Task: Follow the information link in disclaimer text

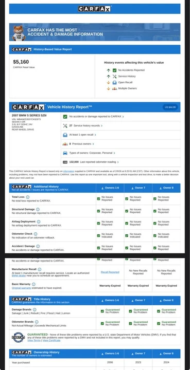Action: (69, 171)
